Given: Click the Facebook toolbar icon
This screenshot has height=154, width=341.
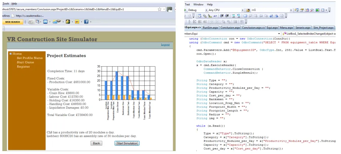Looking at the screenshot, I should click(86, 22).
